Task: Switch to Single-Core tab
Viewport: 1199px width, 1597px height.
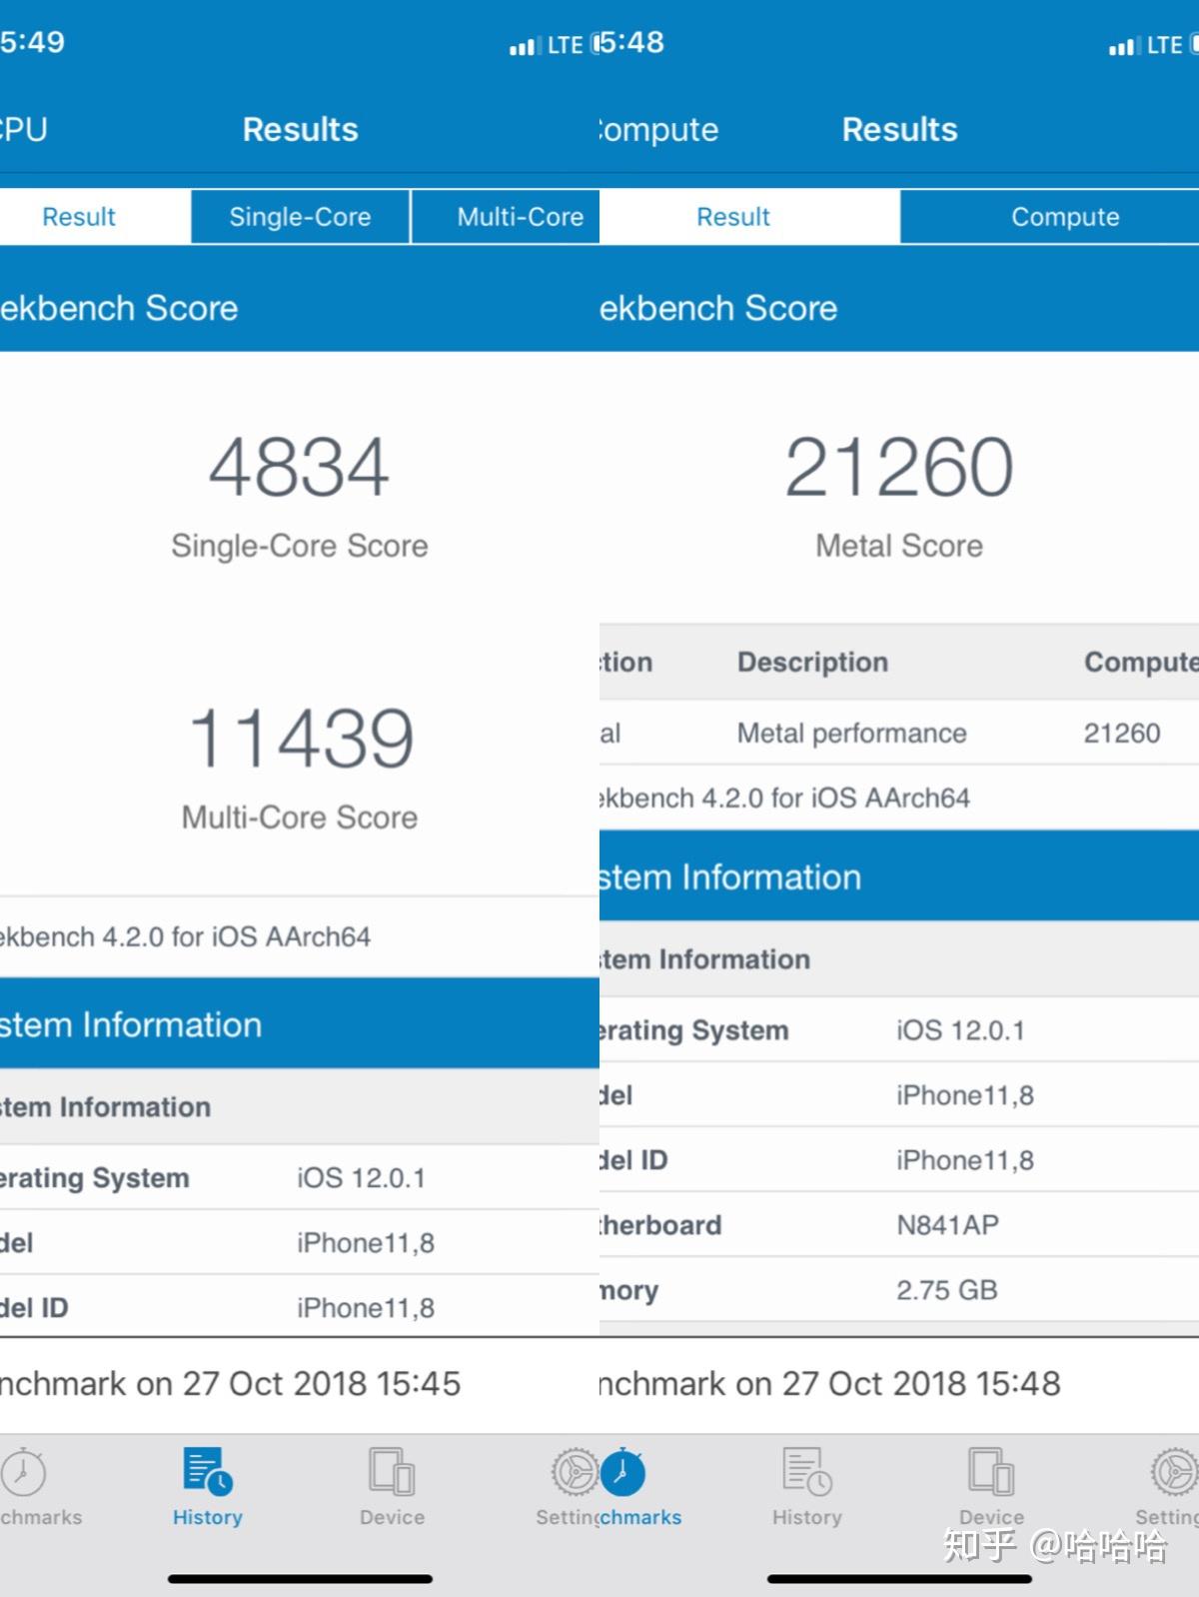Action: pyautogui.click(x=300, y=217)
